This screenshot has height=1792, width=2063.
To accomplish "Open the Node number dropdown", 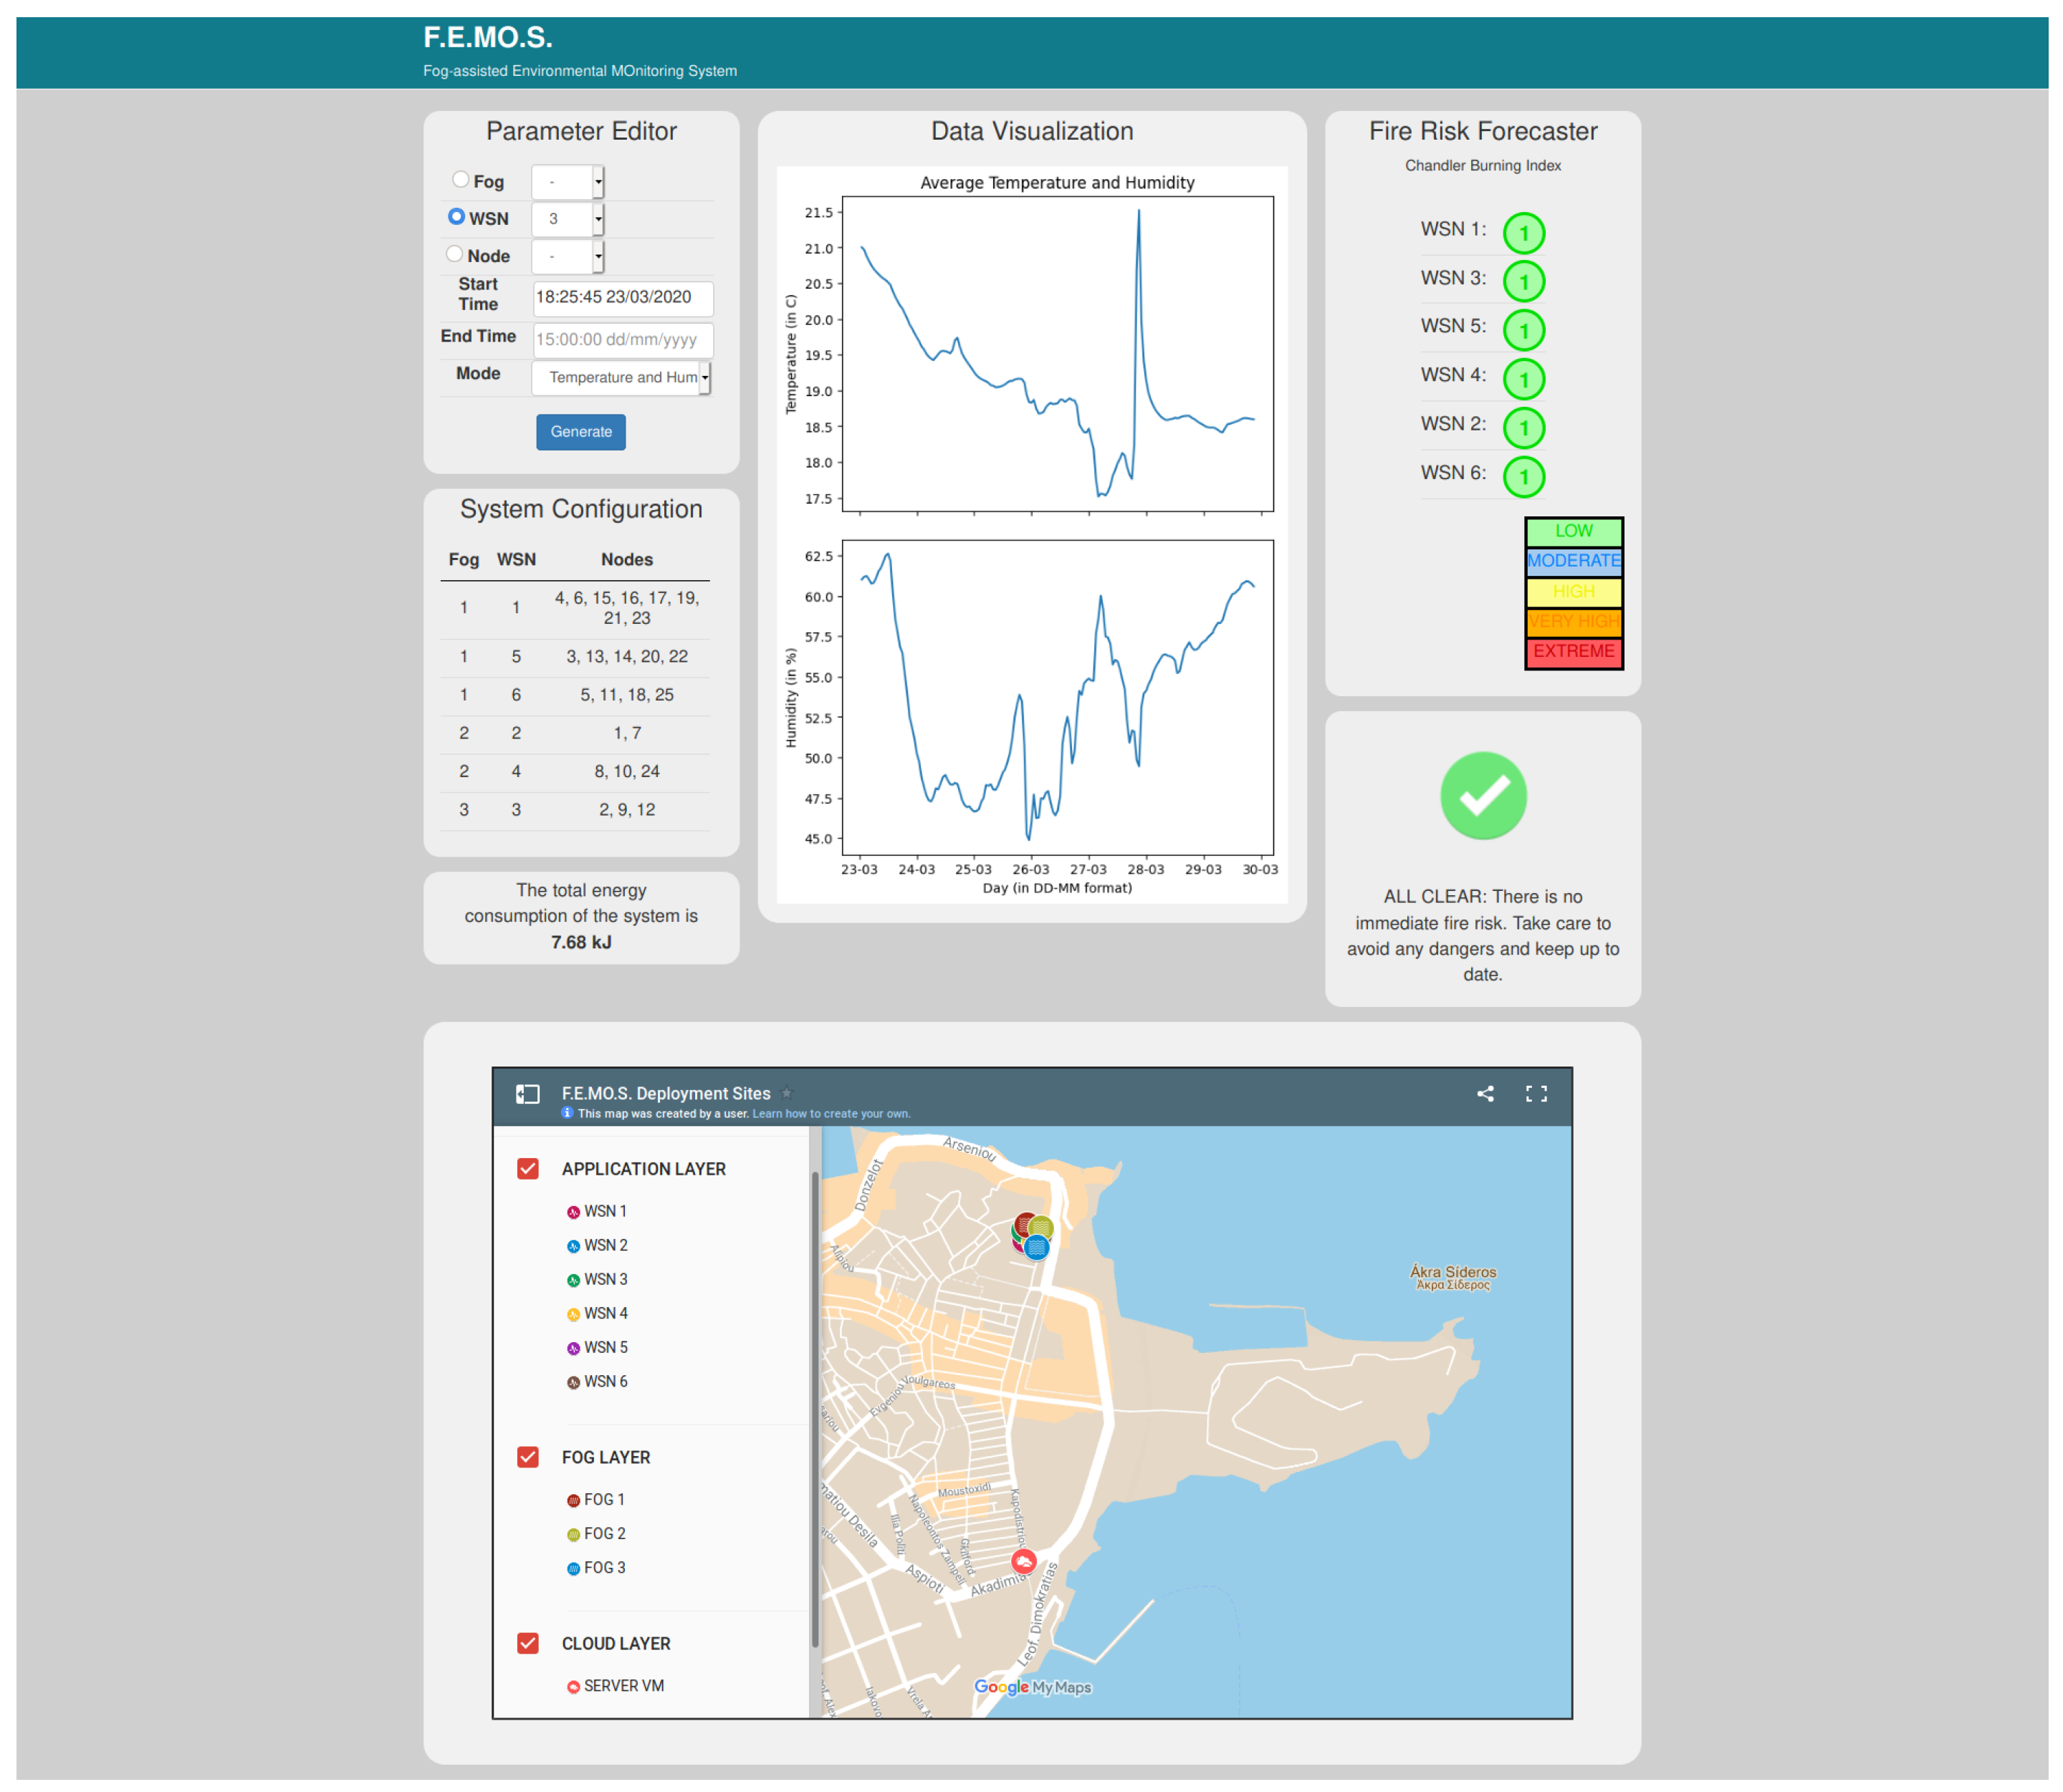I will pyautogui.click(x=568, y=257).
